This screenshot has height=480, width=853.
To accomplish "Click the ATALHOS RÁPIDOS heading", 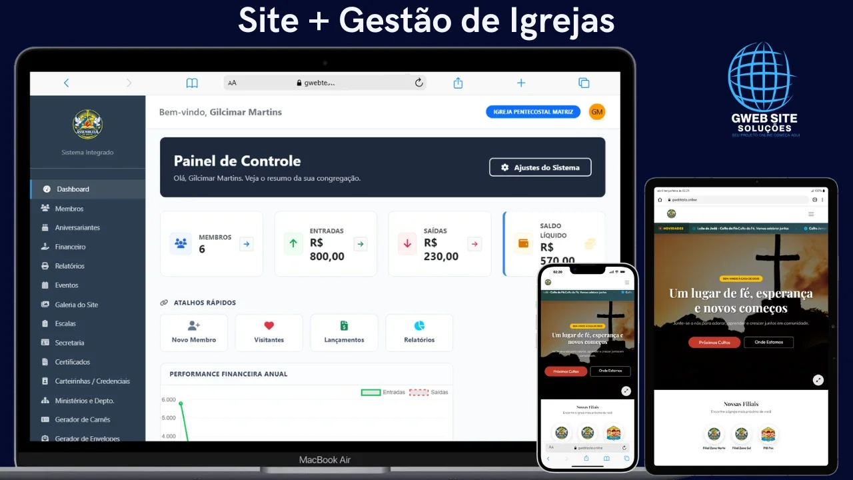I will [205, 303].
